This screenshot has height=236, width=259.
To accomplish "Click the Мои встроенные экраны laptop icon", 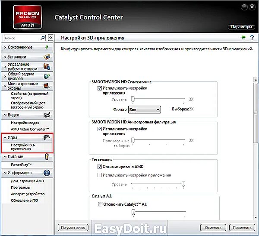I will (x=47, y=86).
